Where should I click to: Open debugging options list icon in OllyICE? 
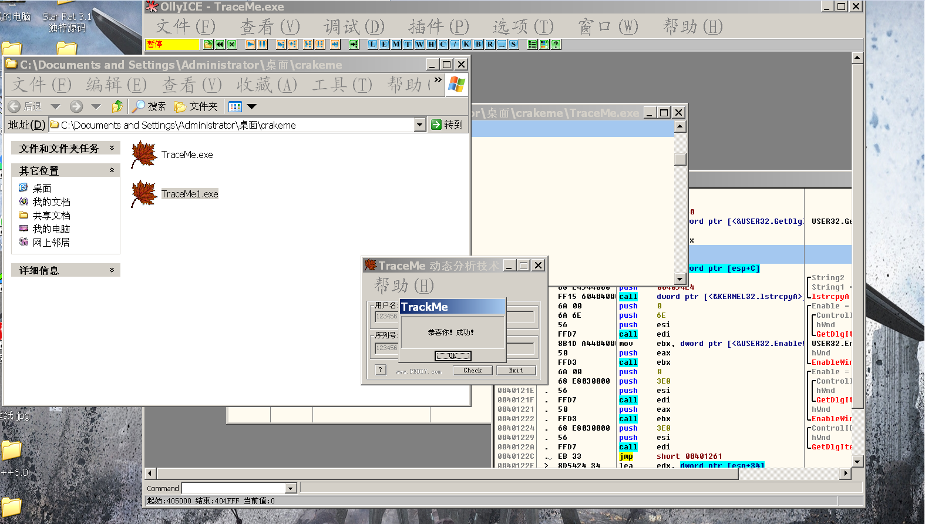pyautogui.click(x=532, y=44)
